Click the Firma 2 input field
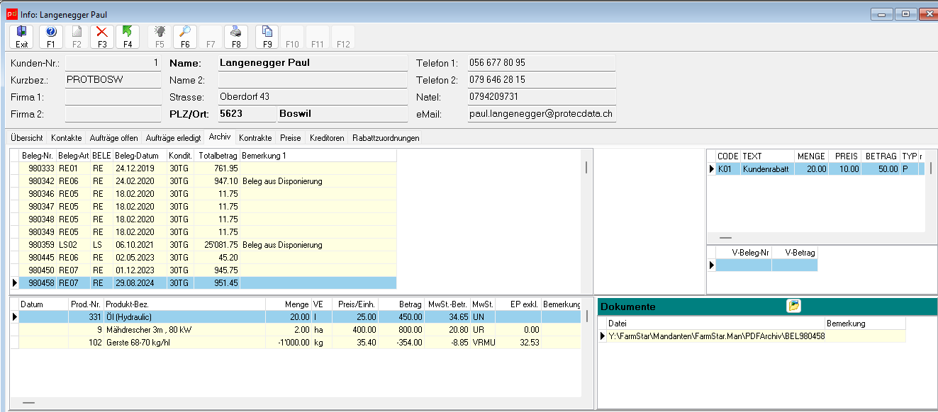The image size is (938, 412). [x=113, y=114]
